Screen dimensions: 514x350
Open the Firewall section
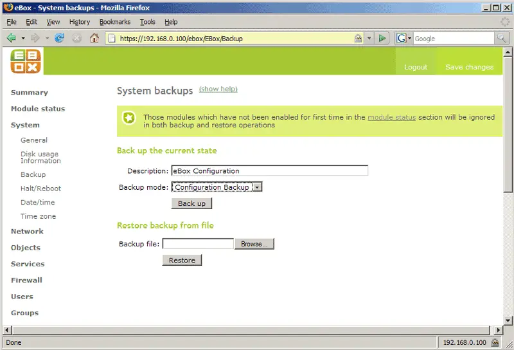pyautogui.click(x=26, y=281)
